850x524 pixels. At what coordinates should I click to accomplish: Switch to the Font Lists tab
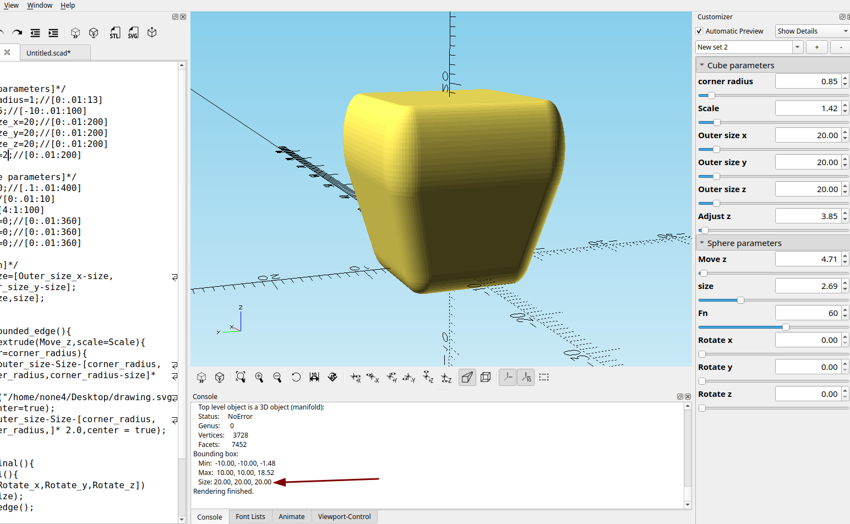tap(250, 517)
